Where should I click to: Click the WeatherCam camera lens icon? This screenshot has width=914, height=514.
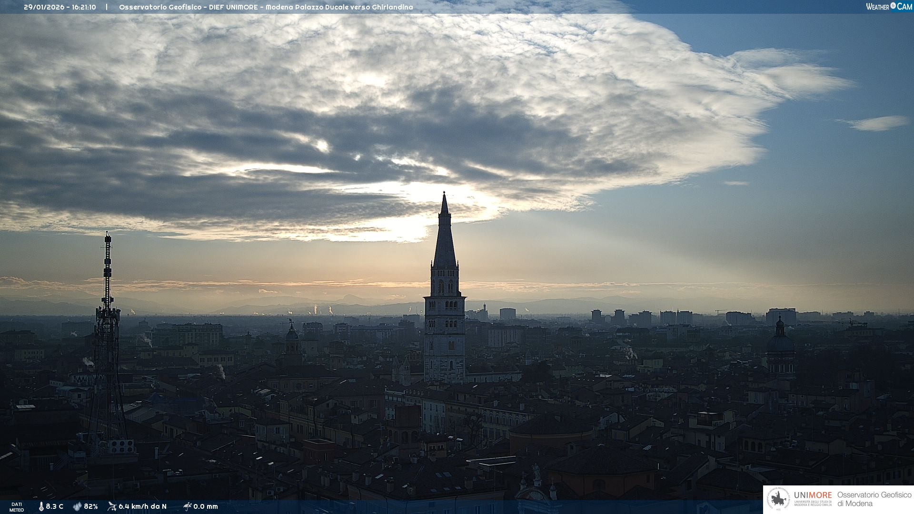893,6
